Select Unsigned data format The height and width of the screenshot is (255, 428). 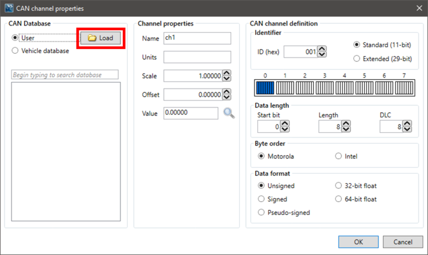coord(261,186)
